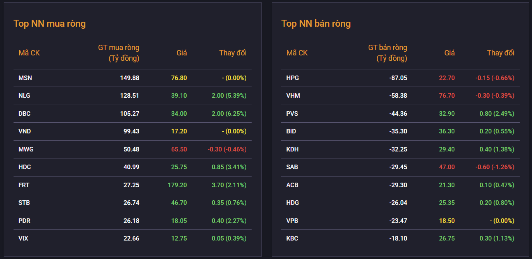This screenshot has height=259, width=532.
Task: Click 'Thay đổi' header in net sell table
Action: point(501,53)
